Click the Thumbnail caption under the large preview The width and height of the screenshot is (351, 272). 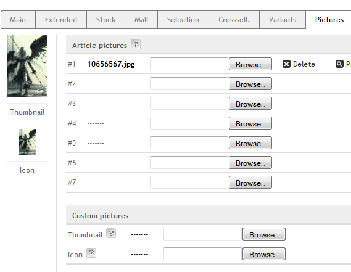27,112
